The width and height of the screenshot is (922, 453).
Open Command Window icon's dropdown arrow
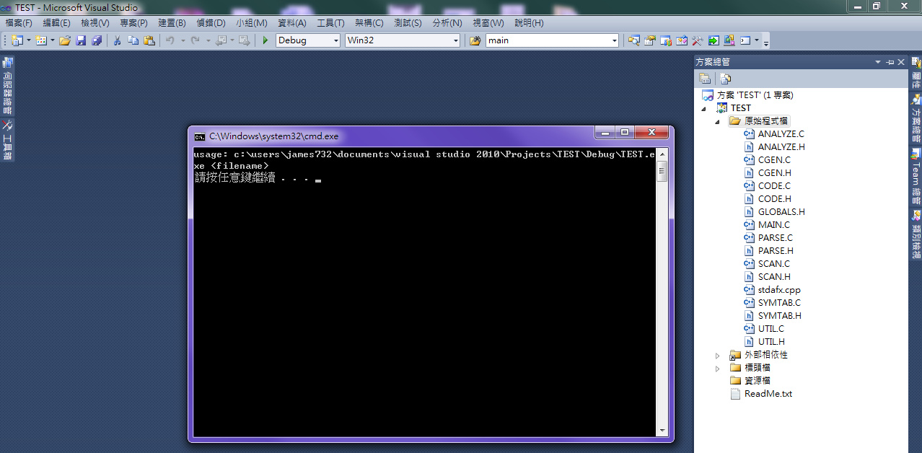coord(757,40)
